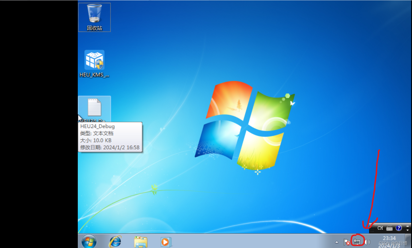Select the HEU24_Debug text file icon
412x248 pixels.
94,109
